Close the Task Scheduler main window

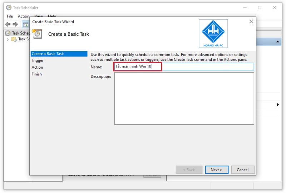tap(275, 8)
